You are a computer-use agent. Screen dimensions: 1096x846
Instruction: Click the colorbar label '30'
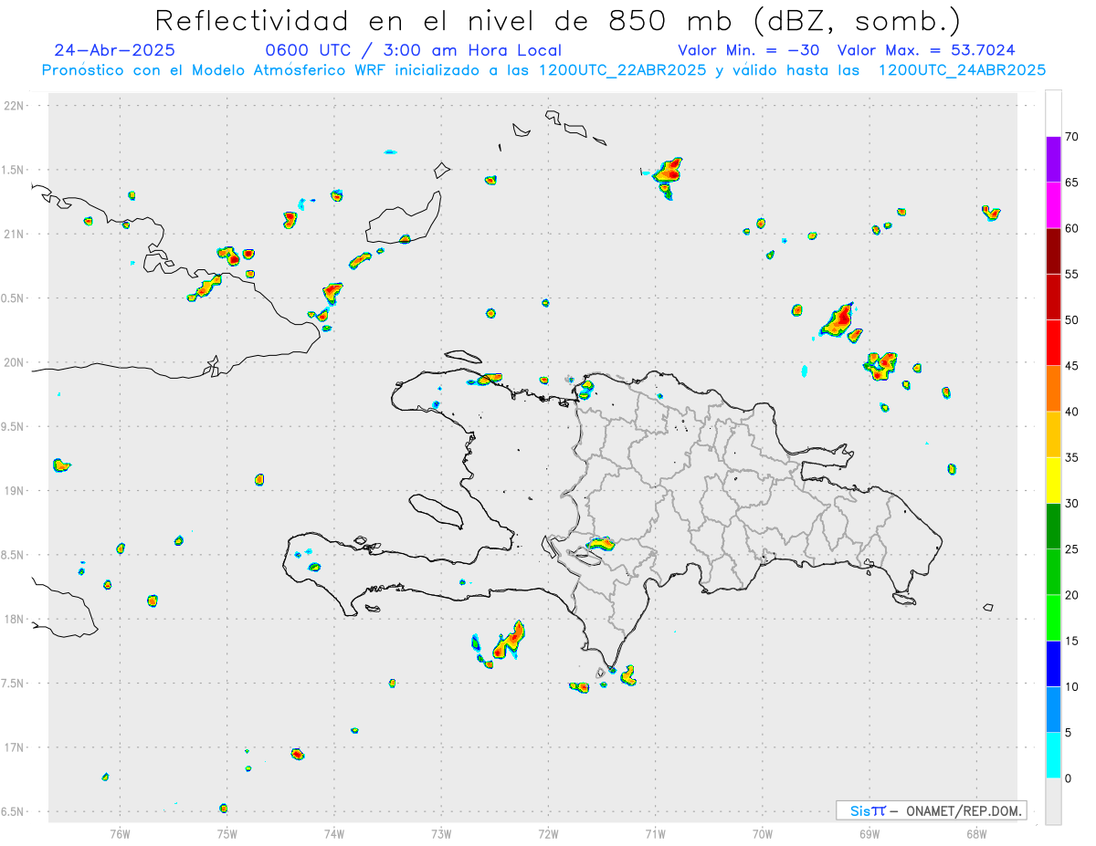point(1071,504)
